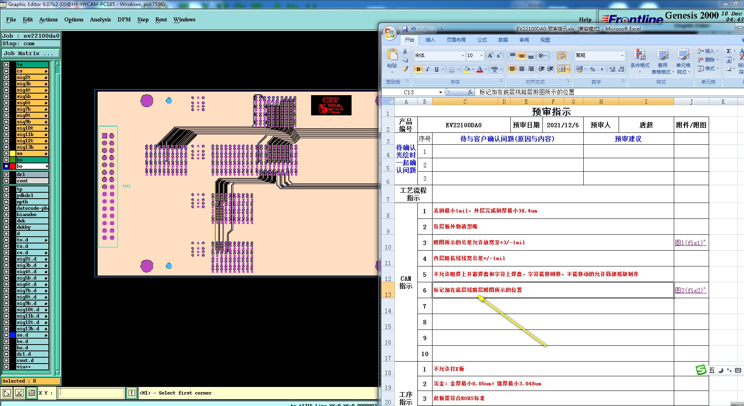Click the Excel Office button
This screenshot has height=406, width=744.
[390, 33]
